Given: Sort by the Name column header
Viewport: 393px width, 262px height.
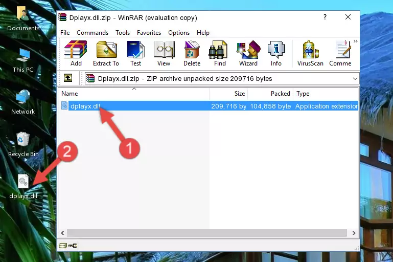Looking at the screenshot, I should 134,94.
